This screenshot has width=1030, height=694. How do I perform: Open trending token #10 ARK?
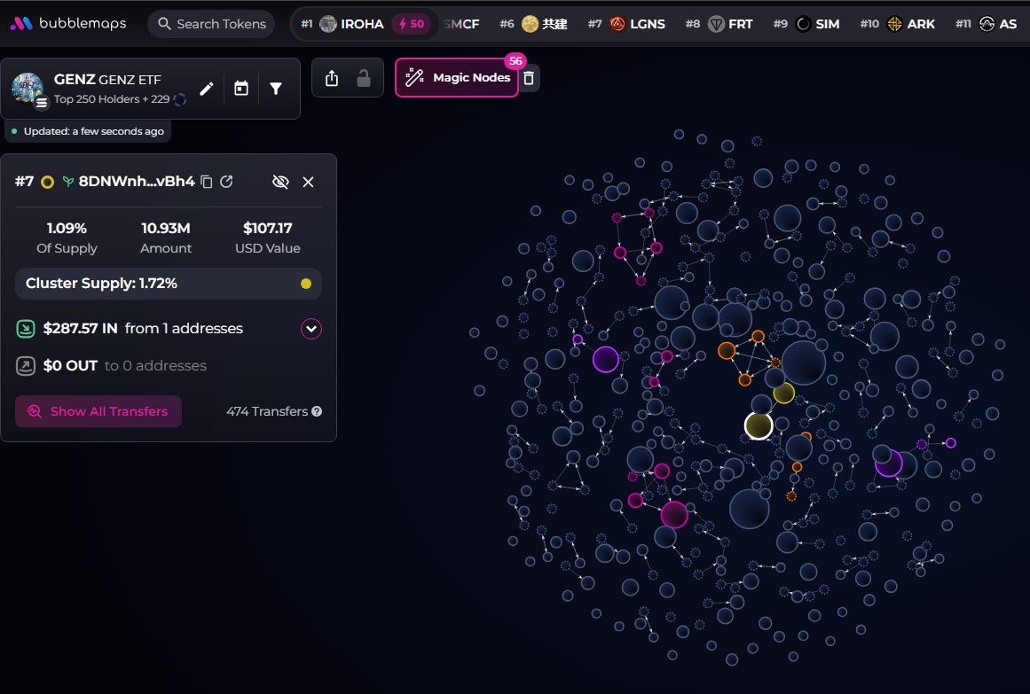(897, 24)
